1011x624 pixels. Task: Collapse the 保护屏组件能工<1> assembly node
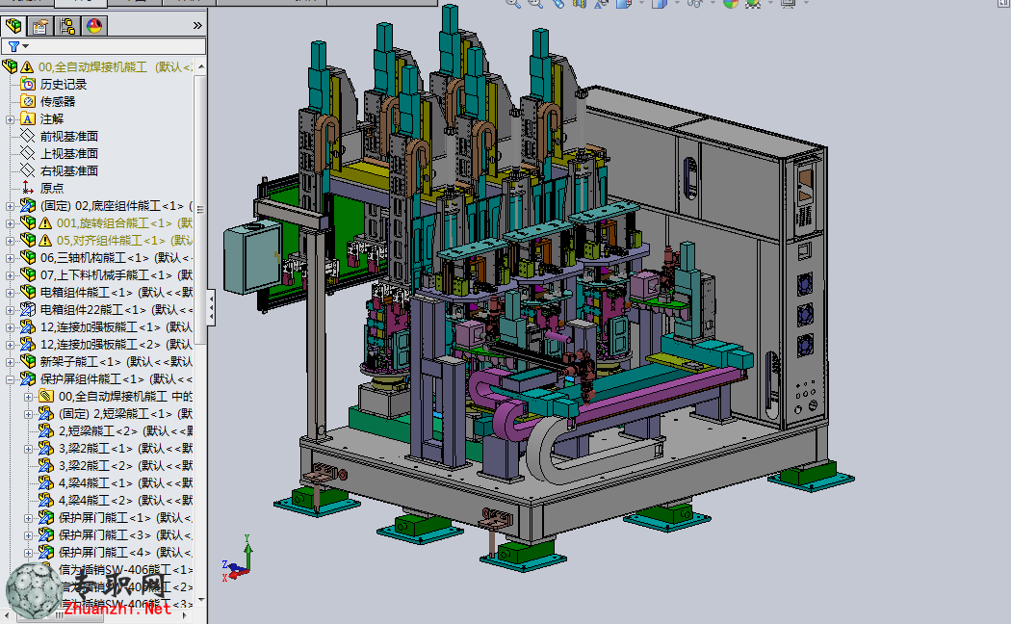pyautogui.click(x=10, y=379)
